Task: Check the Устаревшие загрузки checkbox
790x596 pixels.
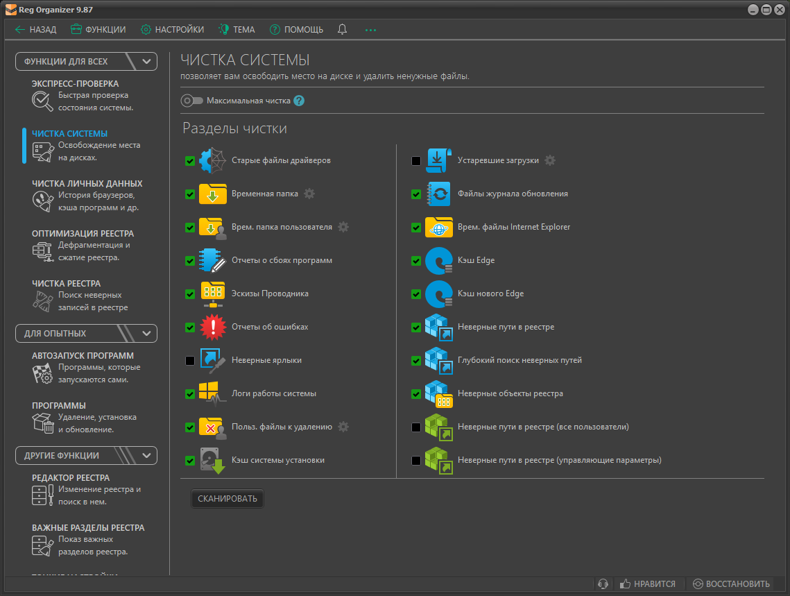Action: [416, 161]
